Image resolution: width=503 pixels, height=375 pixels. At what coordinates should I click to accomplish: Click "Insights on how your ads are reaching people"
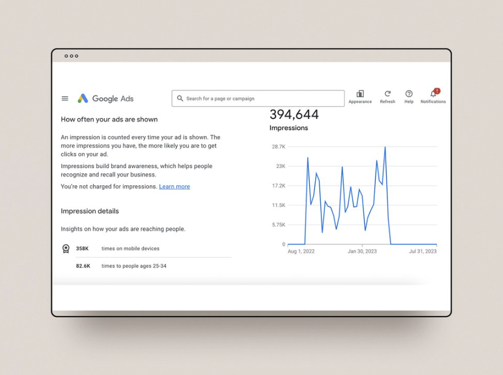coord(123,229)
